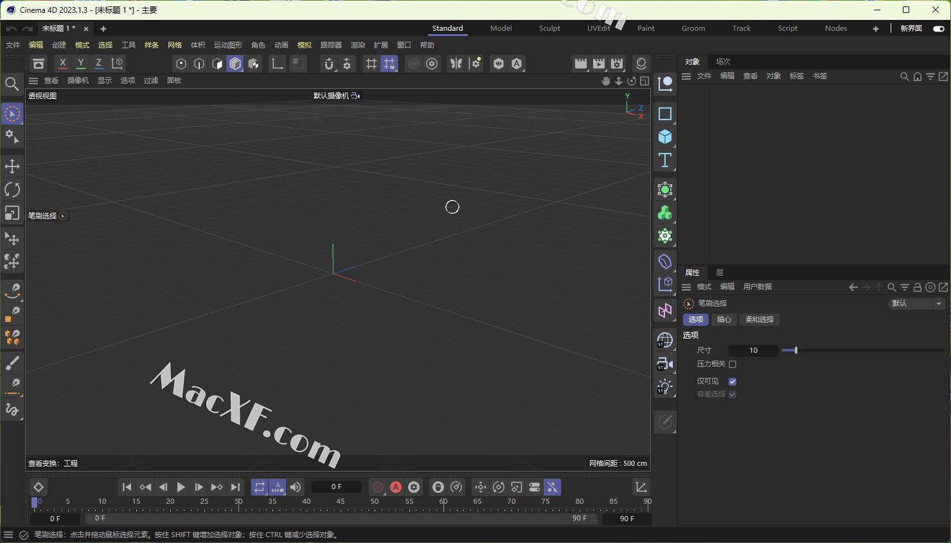Viewport: 951px width, 543px height.
Task: Select the Move tool in left toolbar
Action: tap(12, 166)
